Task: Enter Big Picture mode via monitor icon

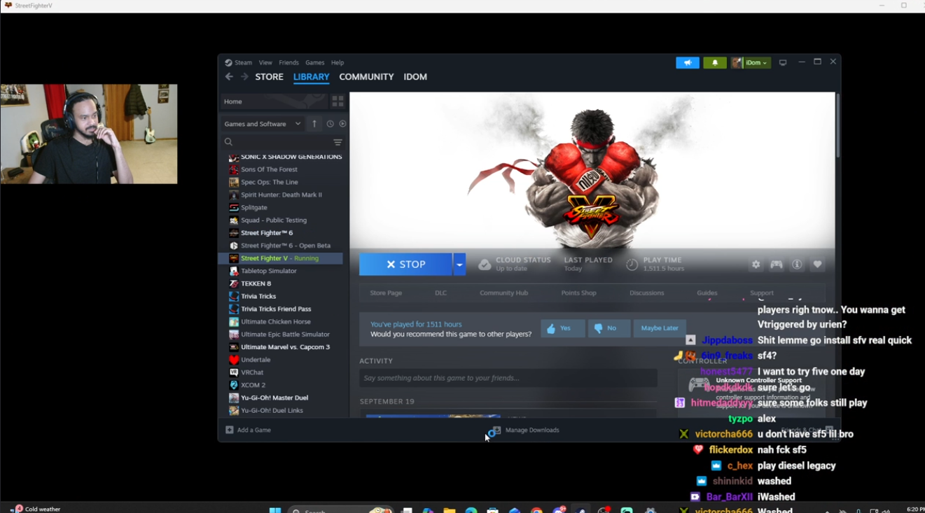Action: 783,62
